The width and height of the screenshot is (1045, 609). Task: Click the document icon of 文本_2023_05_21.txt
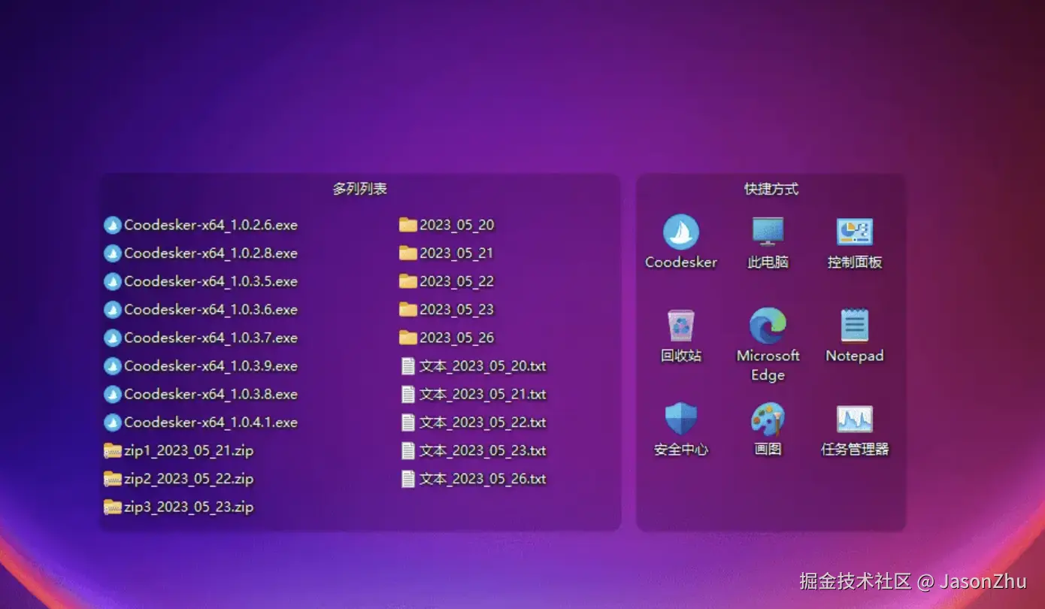[x=408, y=394]
